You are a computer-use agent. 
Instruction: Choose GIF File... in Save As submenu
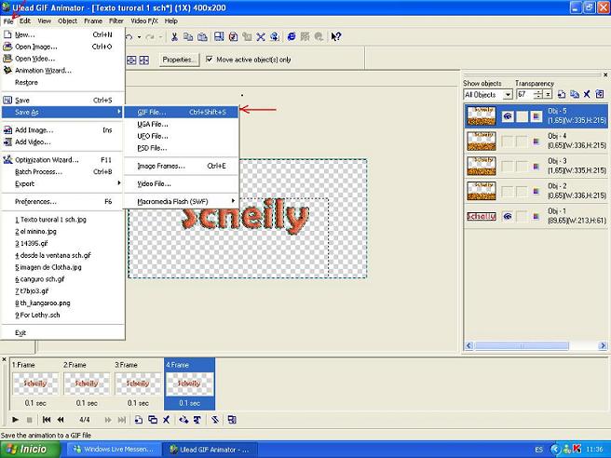[x=182, y=112]
